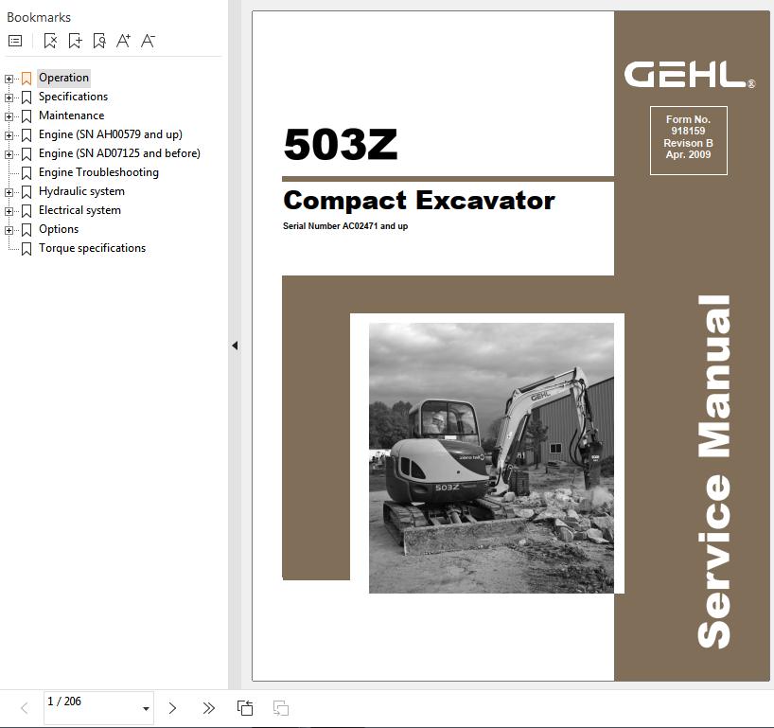Open the Maintenance bookmark
Image resolution: width=774 pixels, height=728 pixels.
pyautogui.click(x=72, y=115)
